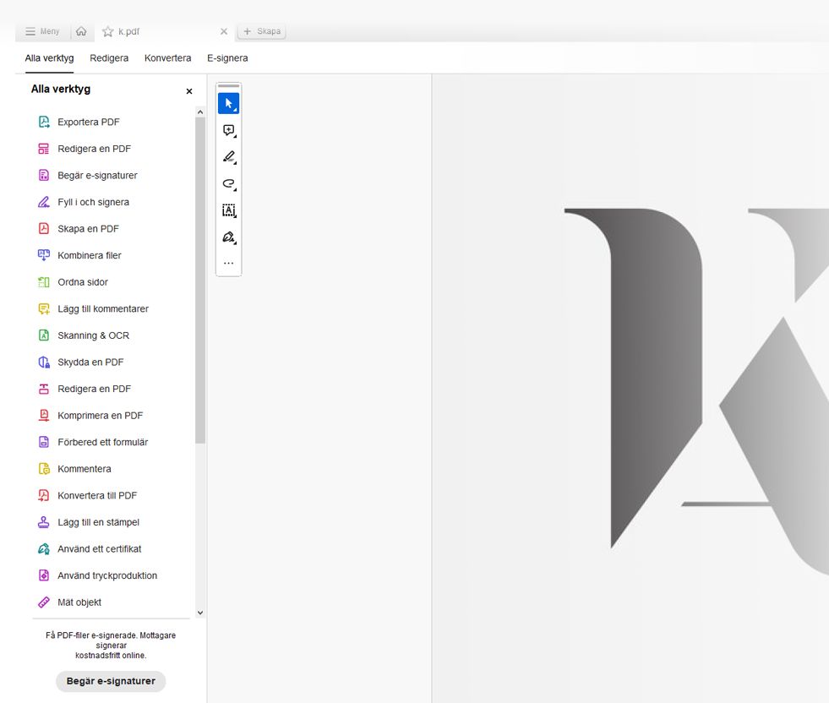Open the Konvertera tab

(x=167, y=58)
